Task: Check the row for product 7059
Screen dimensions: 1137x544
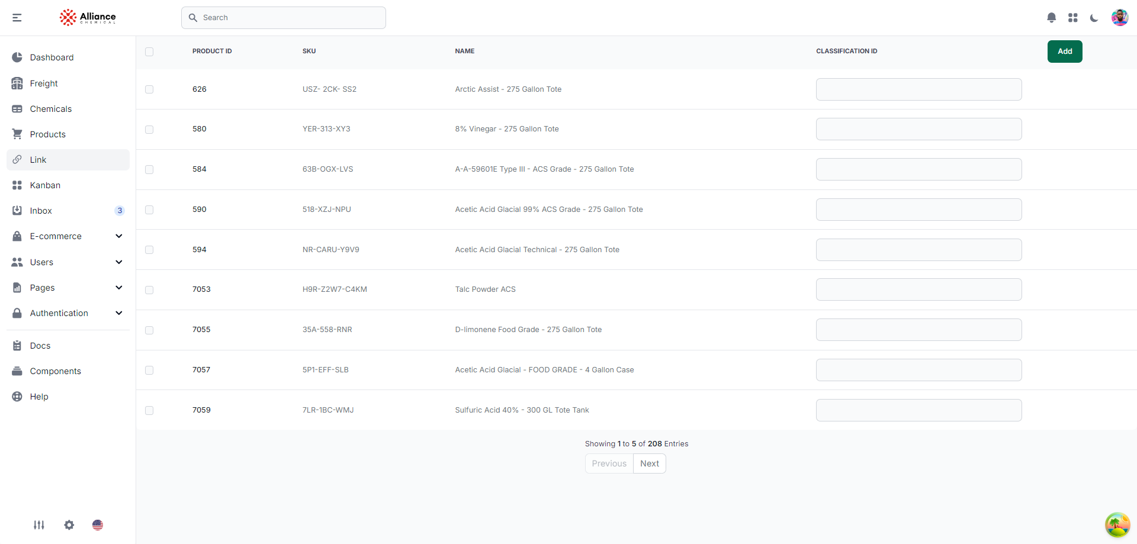Action: point(149,410)
